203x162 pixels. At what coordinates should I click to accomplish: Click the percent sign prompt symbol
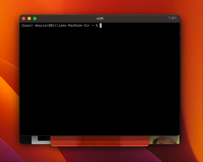pos(96,26)
